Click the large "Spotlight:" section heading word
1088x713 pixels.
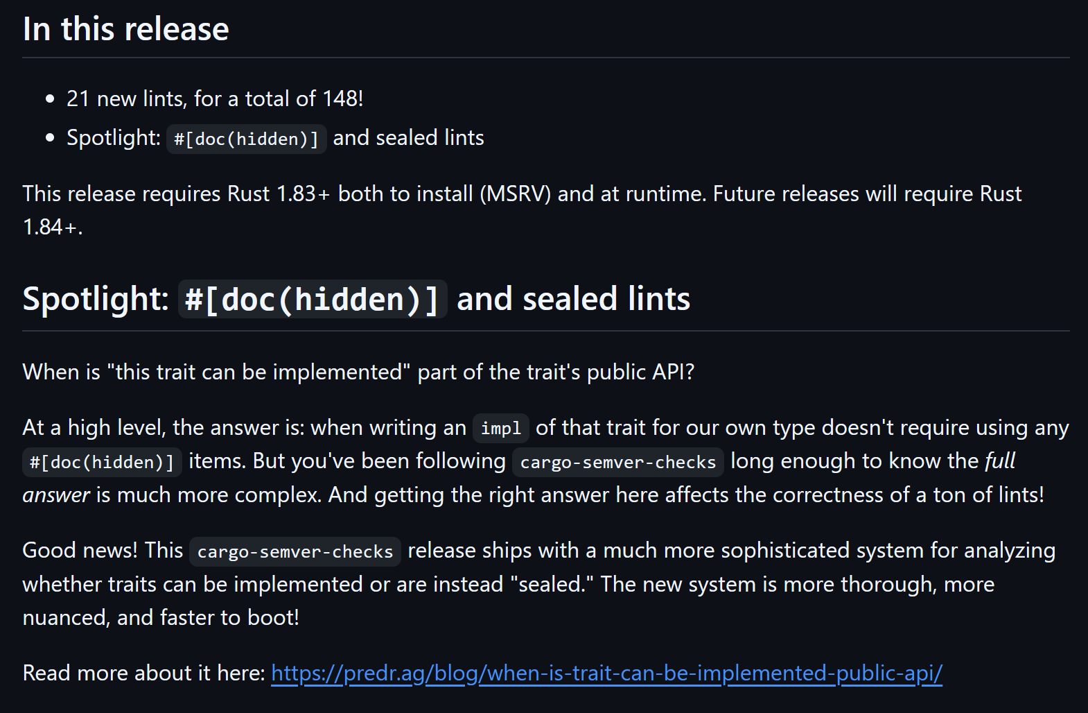[96, 299]
